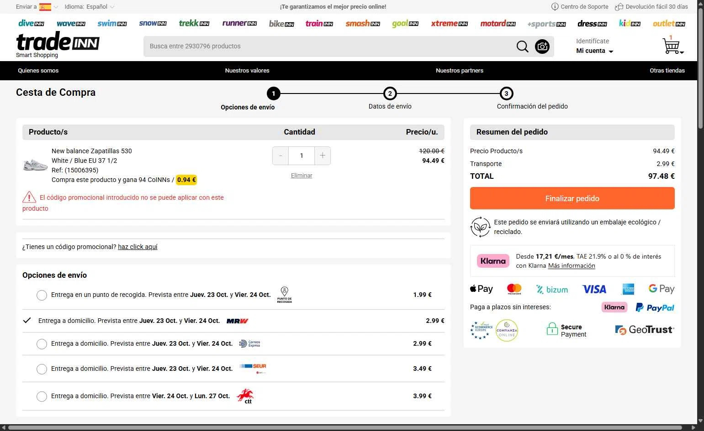Select the checked MRW home delivery option

(27, 320)
